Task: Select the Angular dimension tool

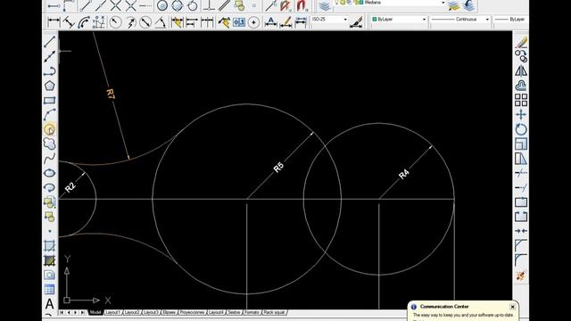Action: [161, 22]
